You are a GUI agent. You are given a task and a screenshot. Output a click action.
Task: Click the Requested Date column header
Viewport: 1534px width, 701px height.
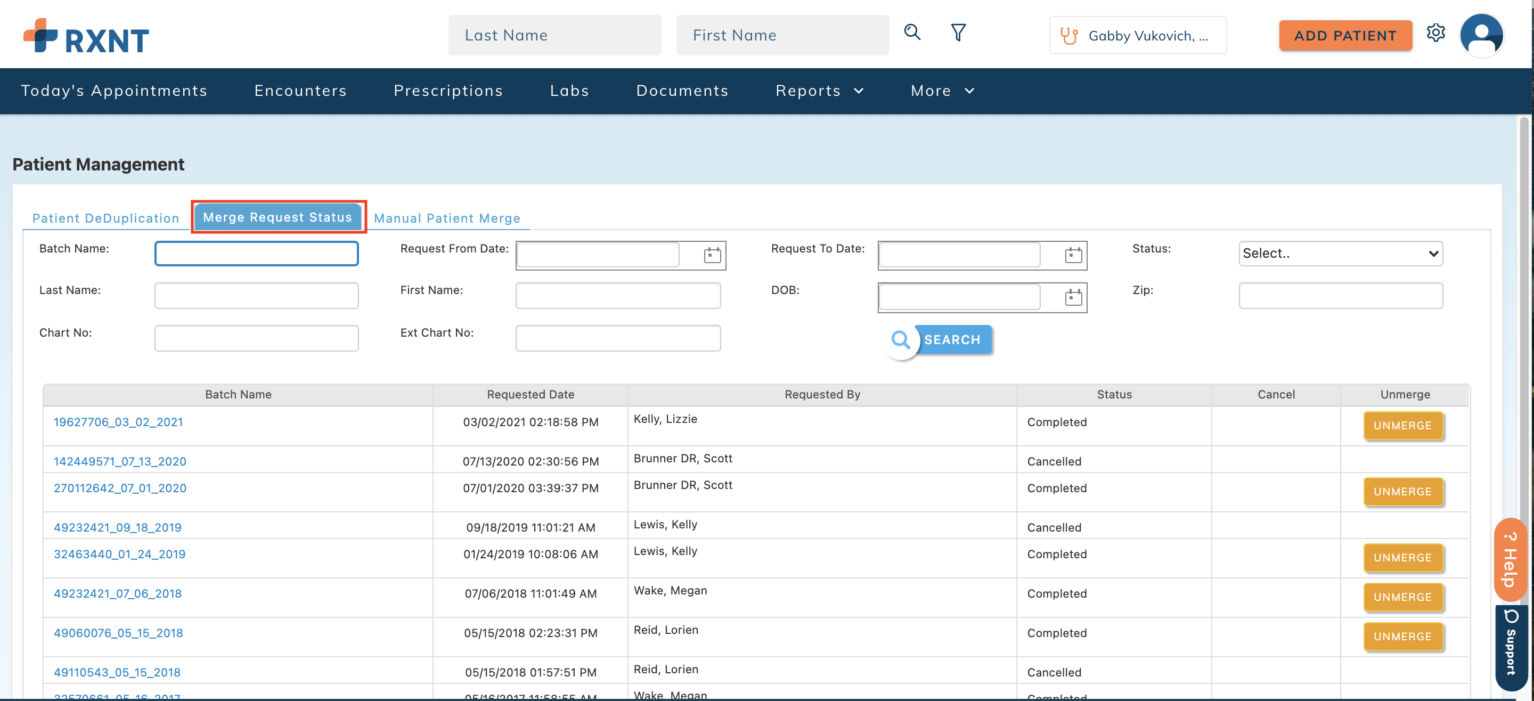530,394
